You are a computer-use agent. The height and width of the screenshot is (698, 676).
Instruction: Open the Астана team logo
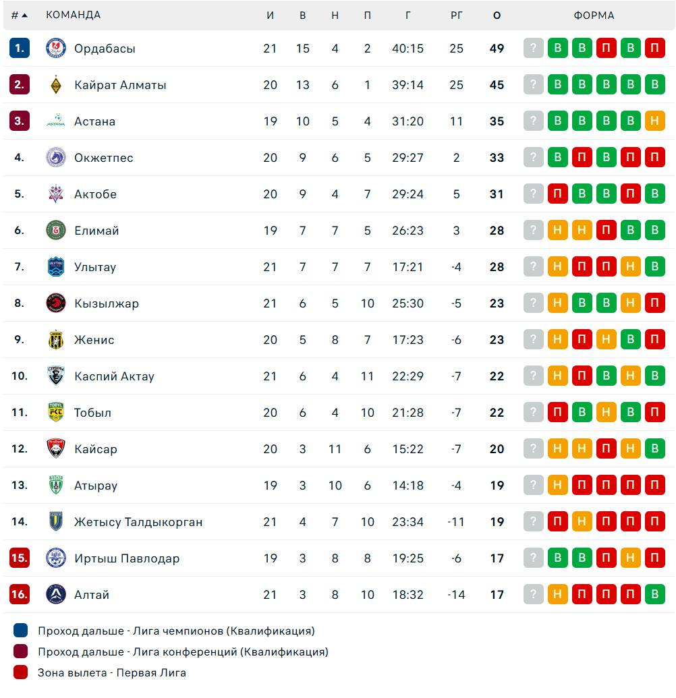(56, 121)
